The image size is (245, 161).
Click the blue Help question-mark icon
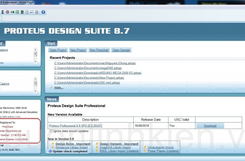[43, 12]
